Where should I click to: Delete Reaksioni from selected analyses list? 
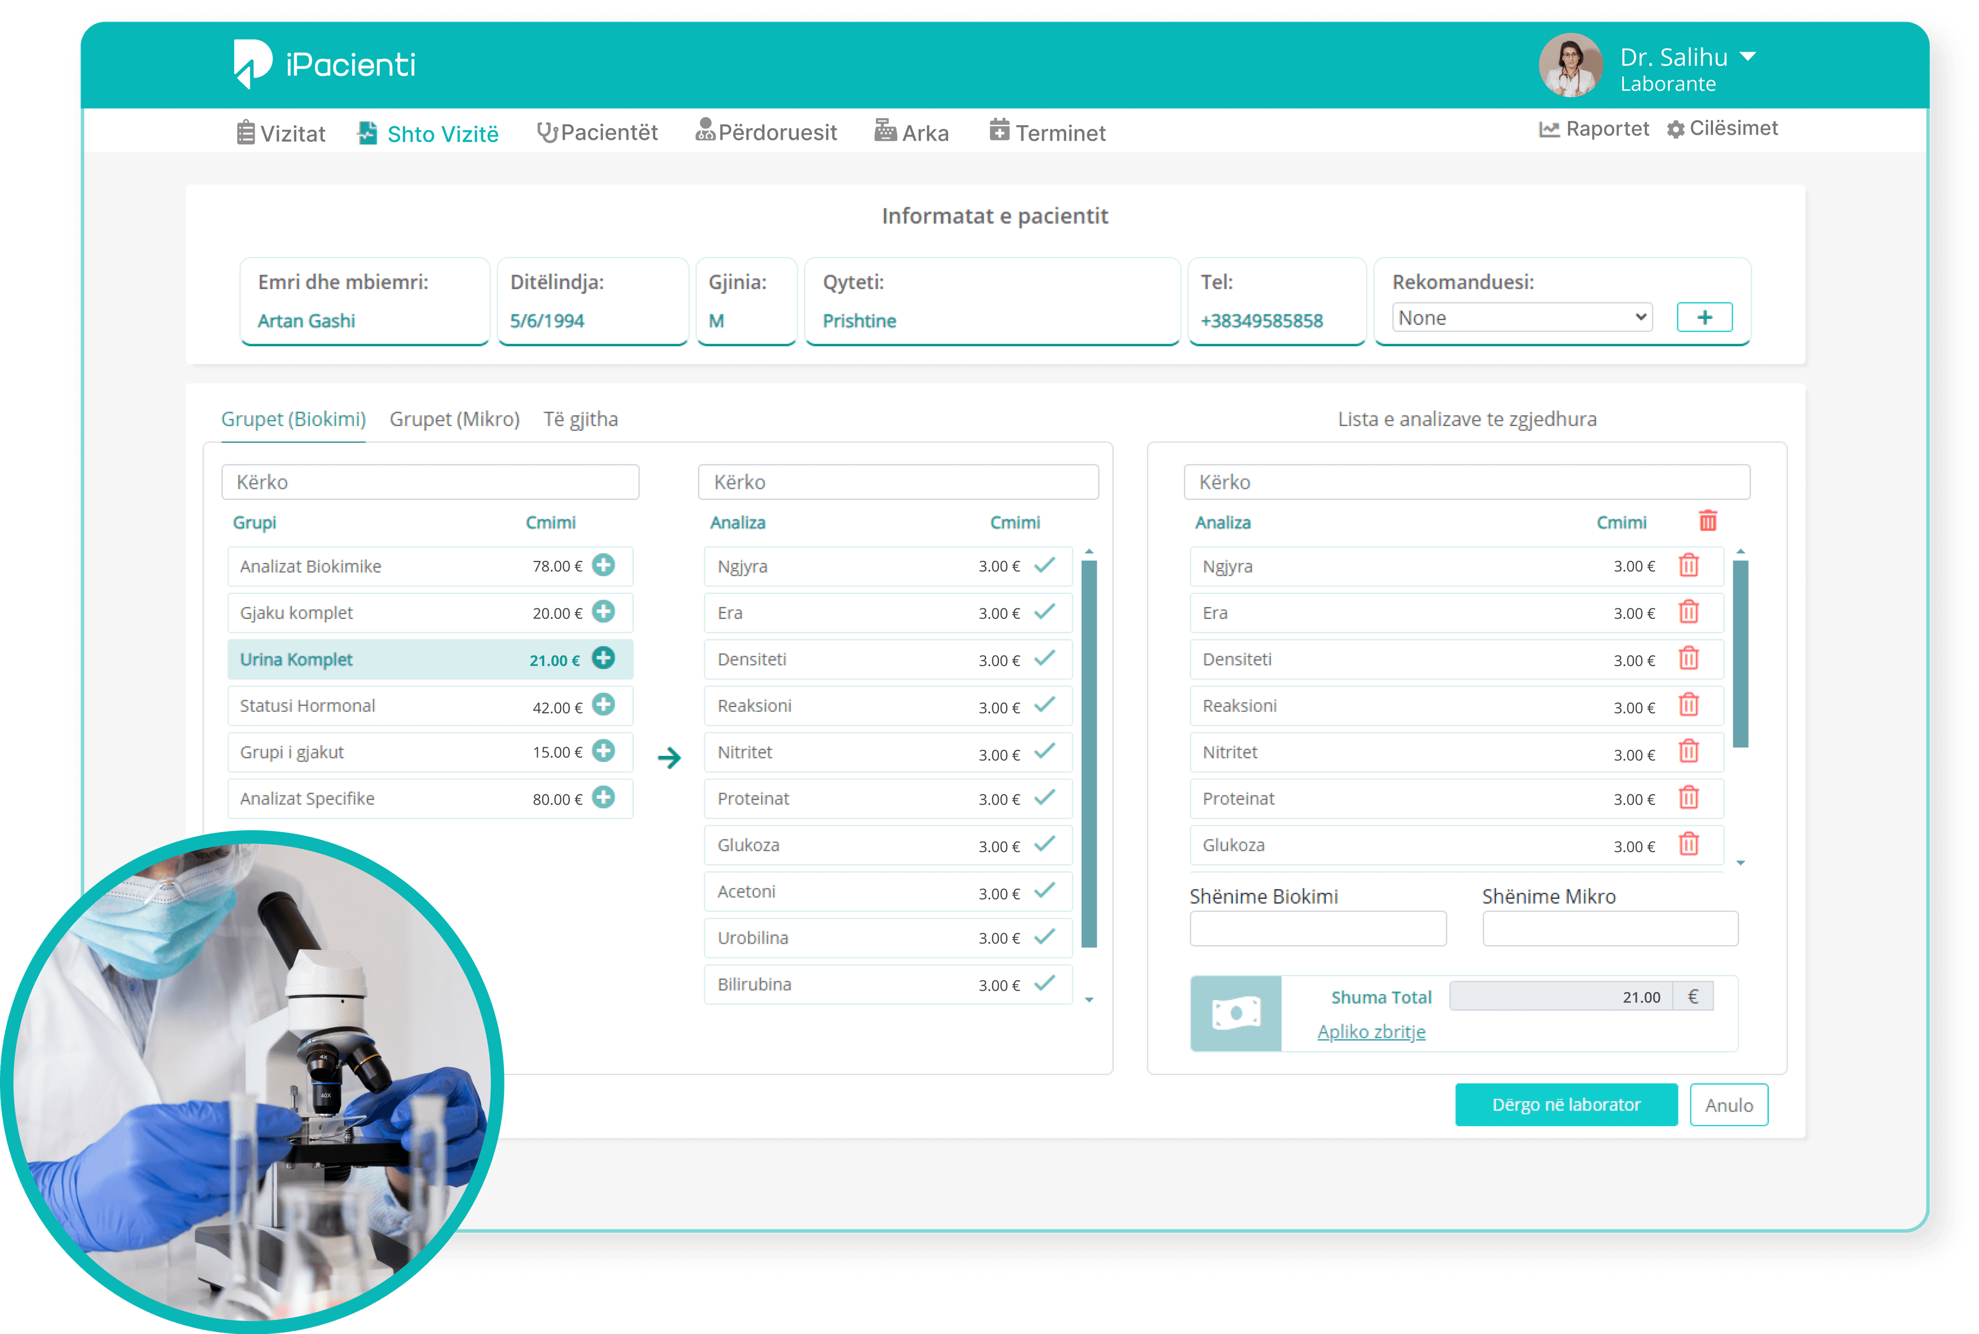click(1689, 705)
